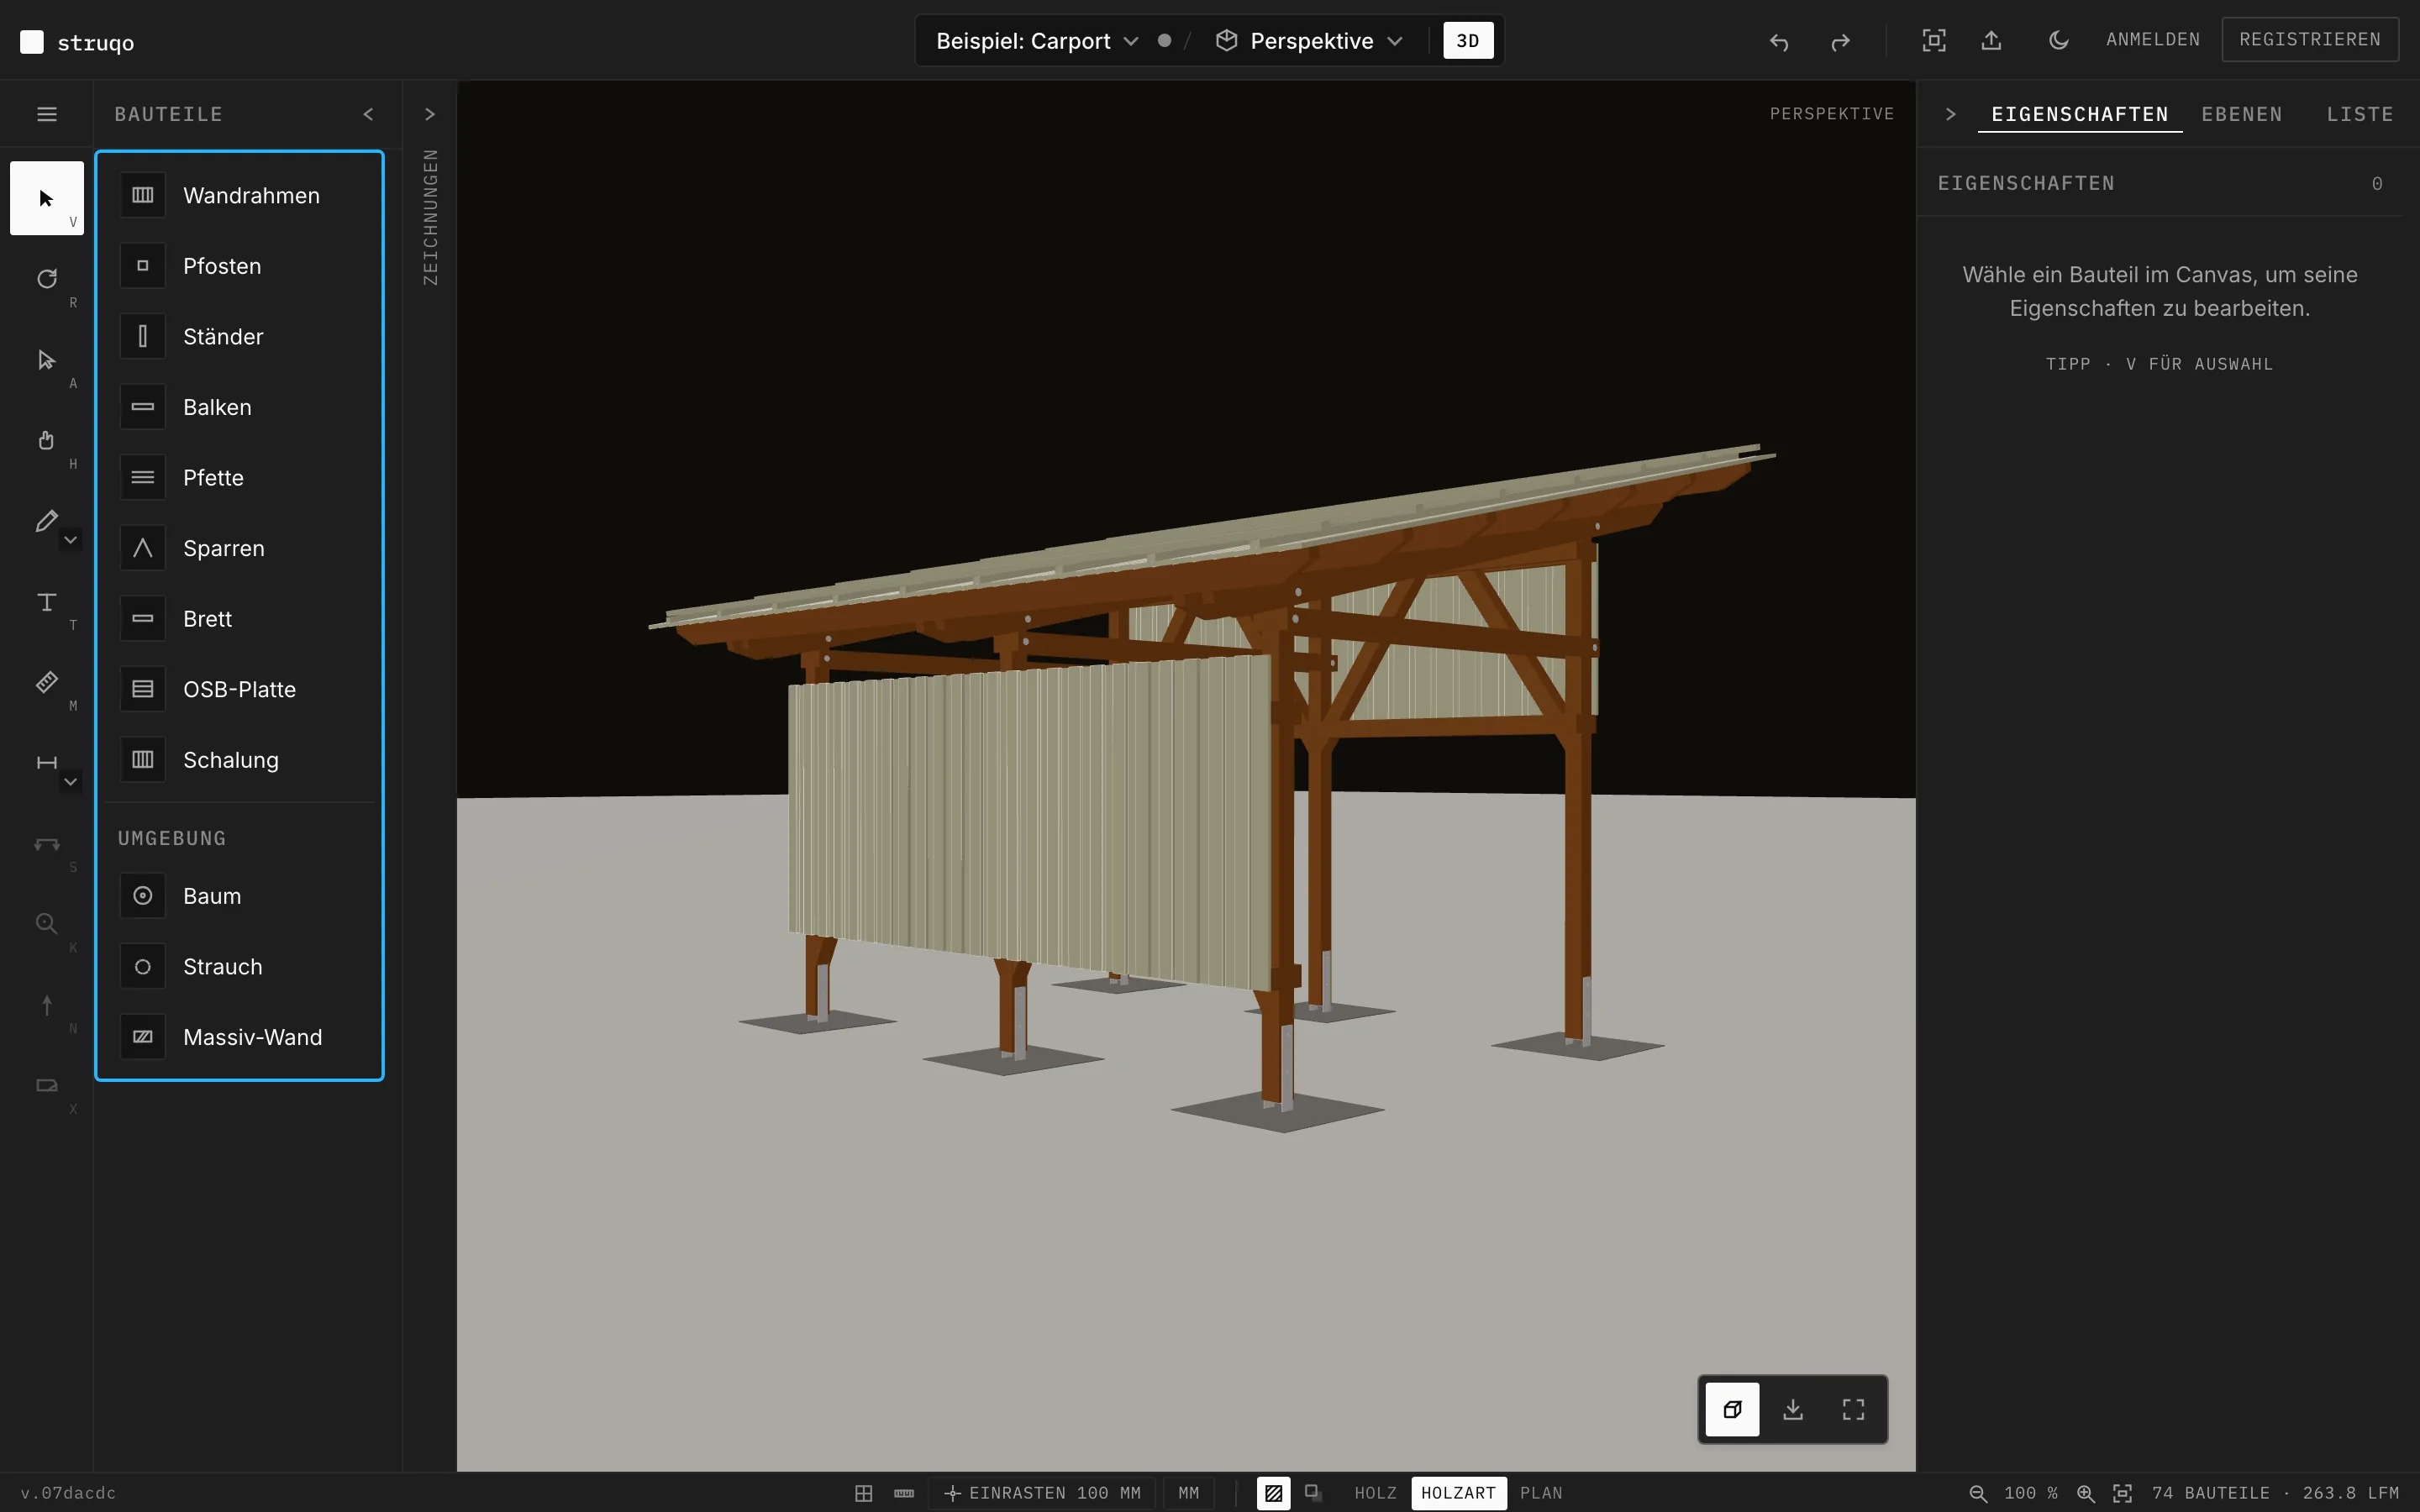Expand the Zeichnungen panel chevron
Viewport: 2420px width, 1512px height.
pos(430,114)
